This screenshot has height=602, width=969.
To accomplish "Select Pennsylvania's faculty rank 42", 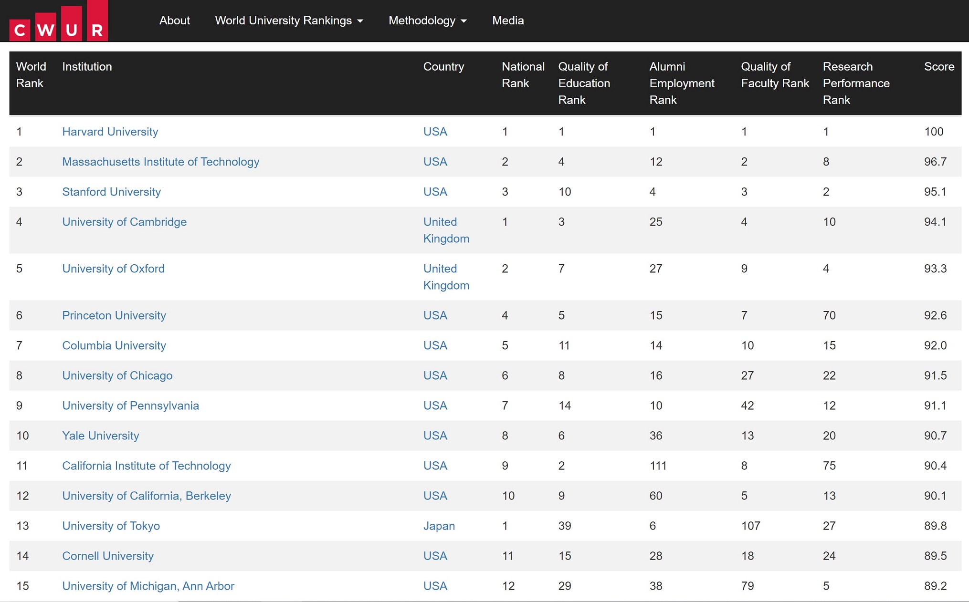I will point(748,405).
